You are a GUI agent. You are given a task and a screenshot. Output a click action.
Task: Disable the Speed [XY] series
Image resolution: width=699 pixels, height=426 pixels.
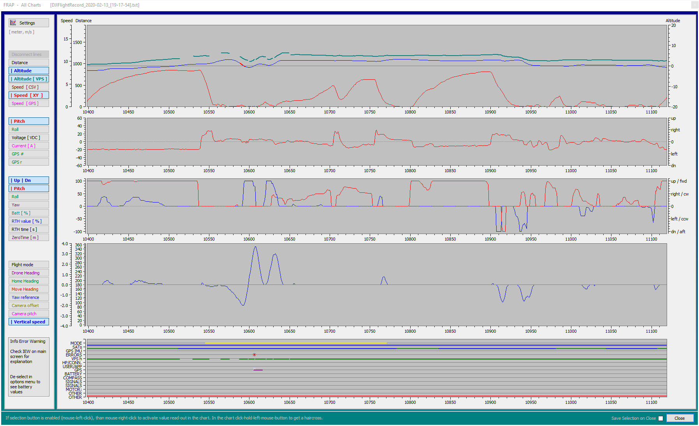pos(29,95)
